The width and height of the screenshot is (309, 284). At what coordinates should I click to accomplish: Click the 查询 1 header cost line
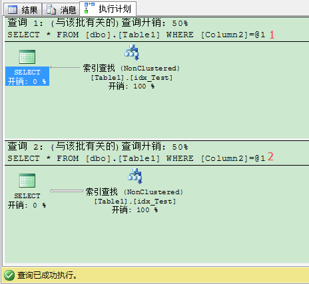[98, 23]
